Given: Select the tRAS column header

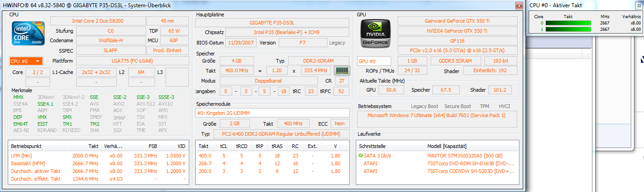Looking at the screenshot, I should pyautogui.click(x=277, y=146).
